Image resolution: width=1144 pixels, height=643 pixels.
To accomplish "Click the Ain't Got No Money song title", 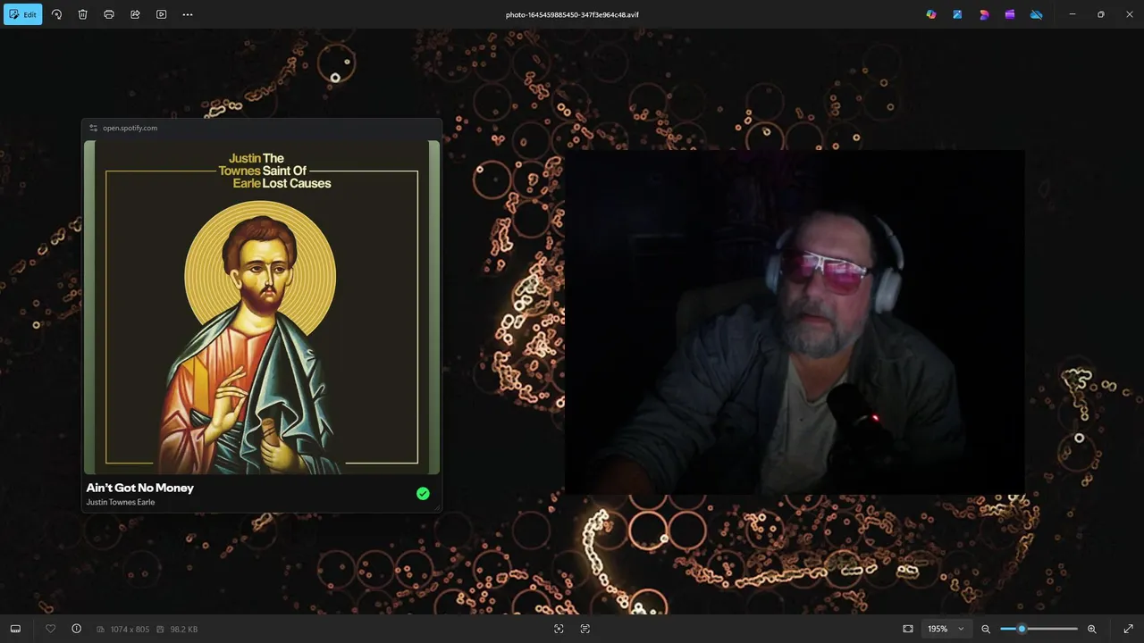I will (x=139, y=488).
